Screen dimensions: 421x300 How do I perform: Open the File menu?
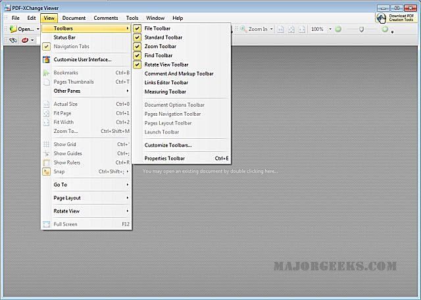(16, 18)
